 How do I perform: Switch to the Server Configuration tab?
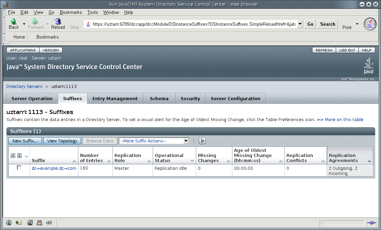235,98
